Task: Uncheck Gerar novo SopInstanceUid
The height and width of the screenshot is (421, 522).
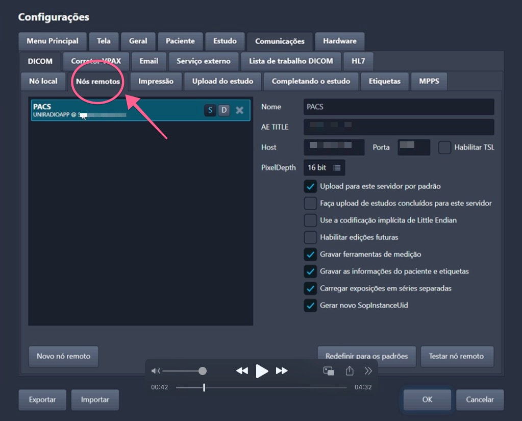Action: (x=310, y=306)
